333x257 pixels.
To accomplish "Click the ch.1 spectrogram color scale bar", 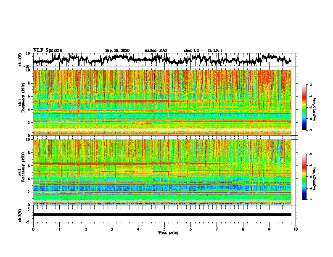I will tap(304, 108).
